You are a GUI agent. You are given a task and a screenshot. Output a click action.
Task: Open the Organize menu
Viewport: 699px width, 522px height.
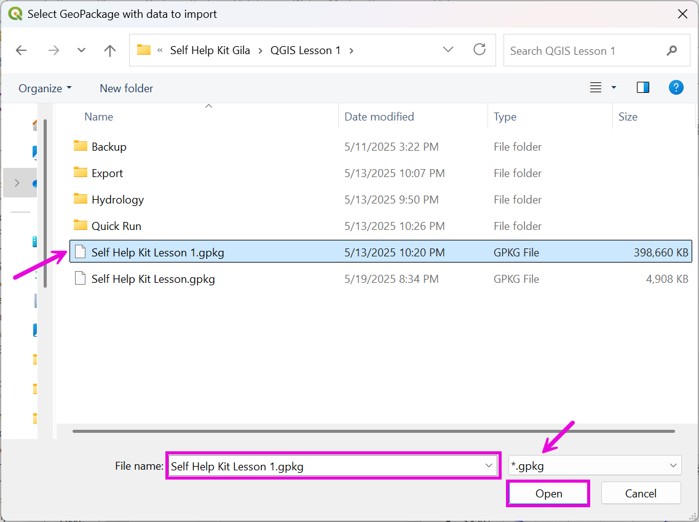tap(45, 89)
